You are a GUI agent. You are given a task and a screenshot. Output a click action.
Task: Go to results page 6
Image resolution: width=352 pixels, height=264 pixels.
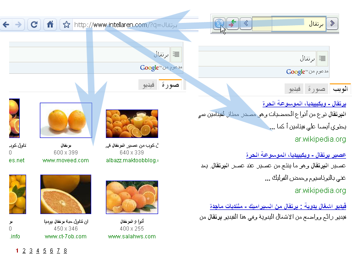point(51,251)
